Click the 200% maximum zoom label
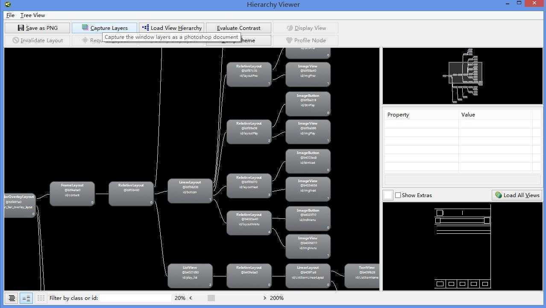Screen dimensions: 546x308 [x=277, y=298]
